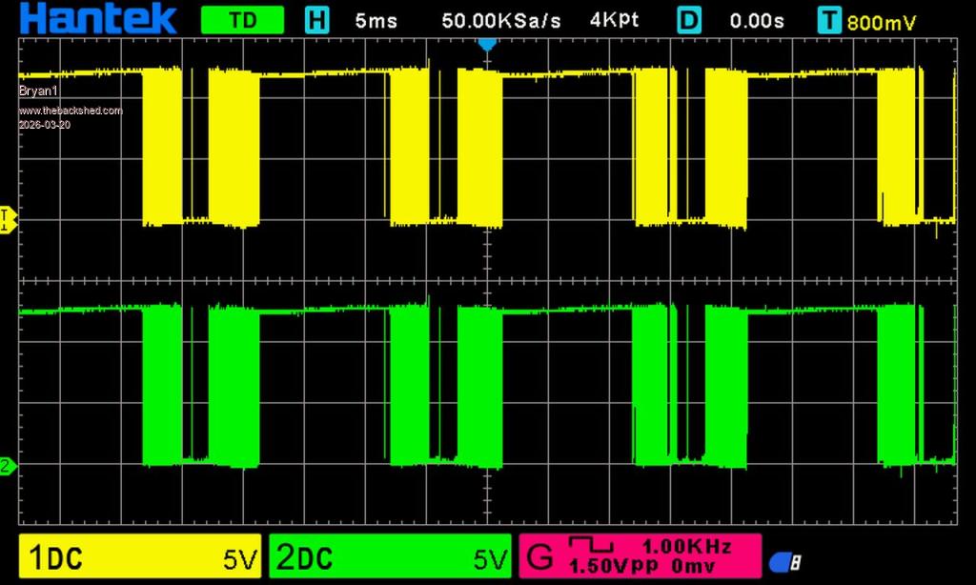Viewport: 976px width, 585px height.
Task: Select the 50.00KSa/s sample rate readout
Action: [501, 20]
